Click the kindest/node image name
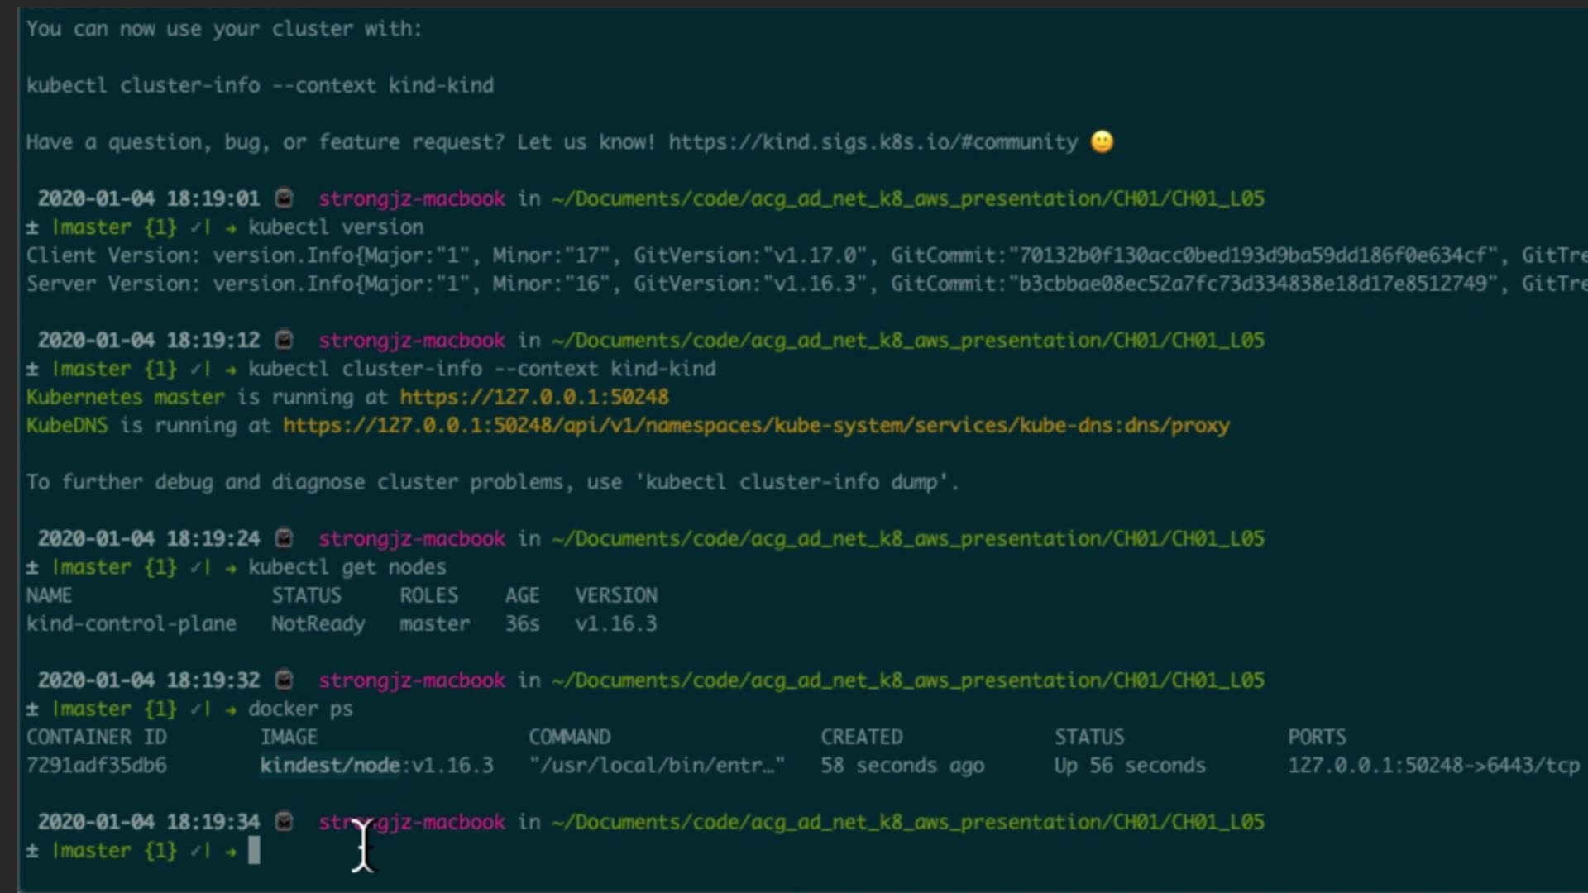Screen dimensions: 1588x893 pyautogui.click(x=330, y=766)
